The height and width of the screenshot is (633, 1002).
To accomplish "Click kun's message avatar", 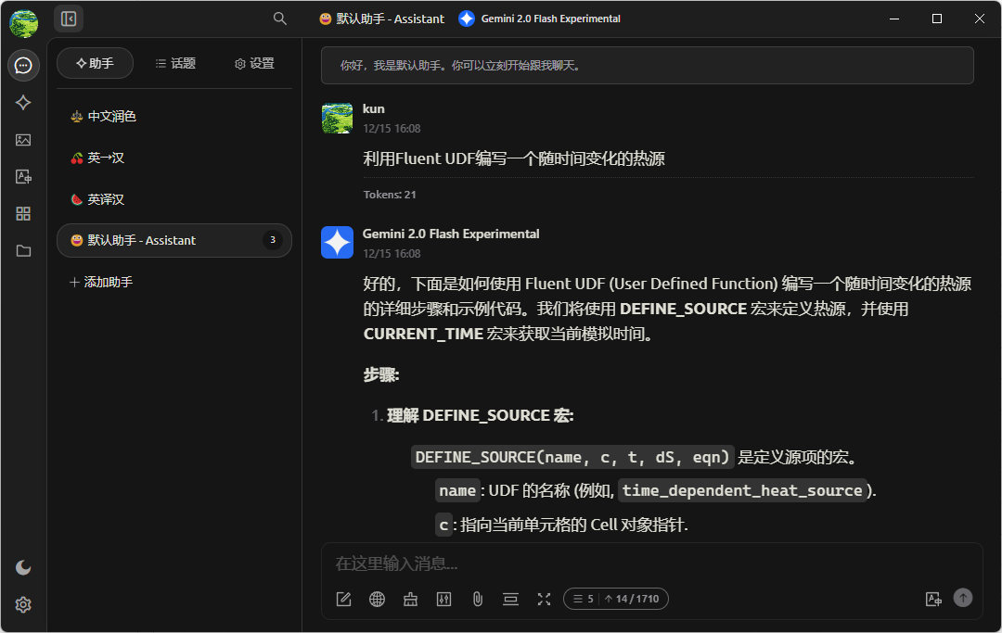I will tap(337, 118).
